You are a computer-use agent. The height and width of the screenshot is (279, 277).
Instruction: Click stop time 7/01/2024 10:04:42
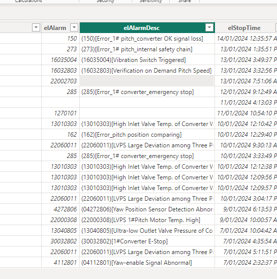[246, 231]
